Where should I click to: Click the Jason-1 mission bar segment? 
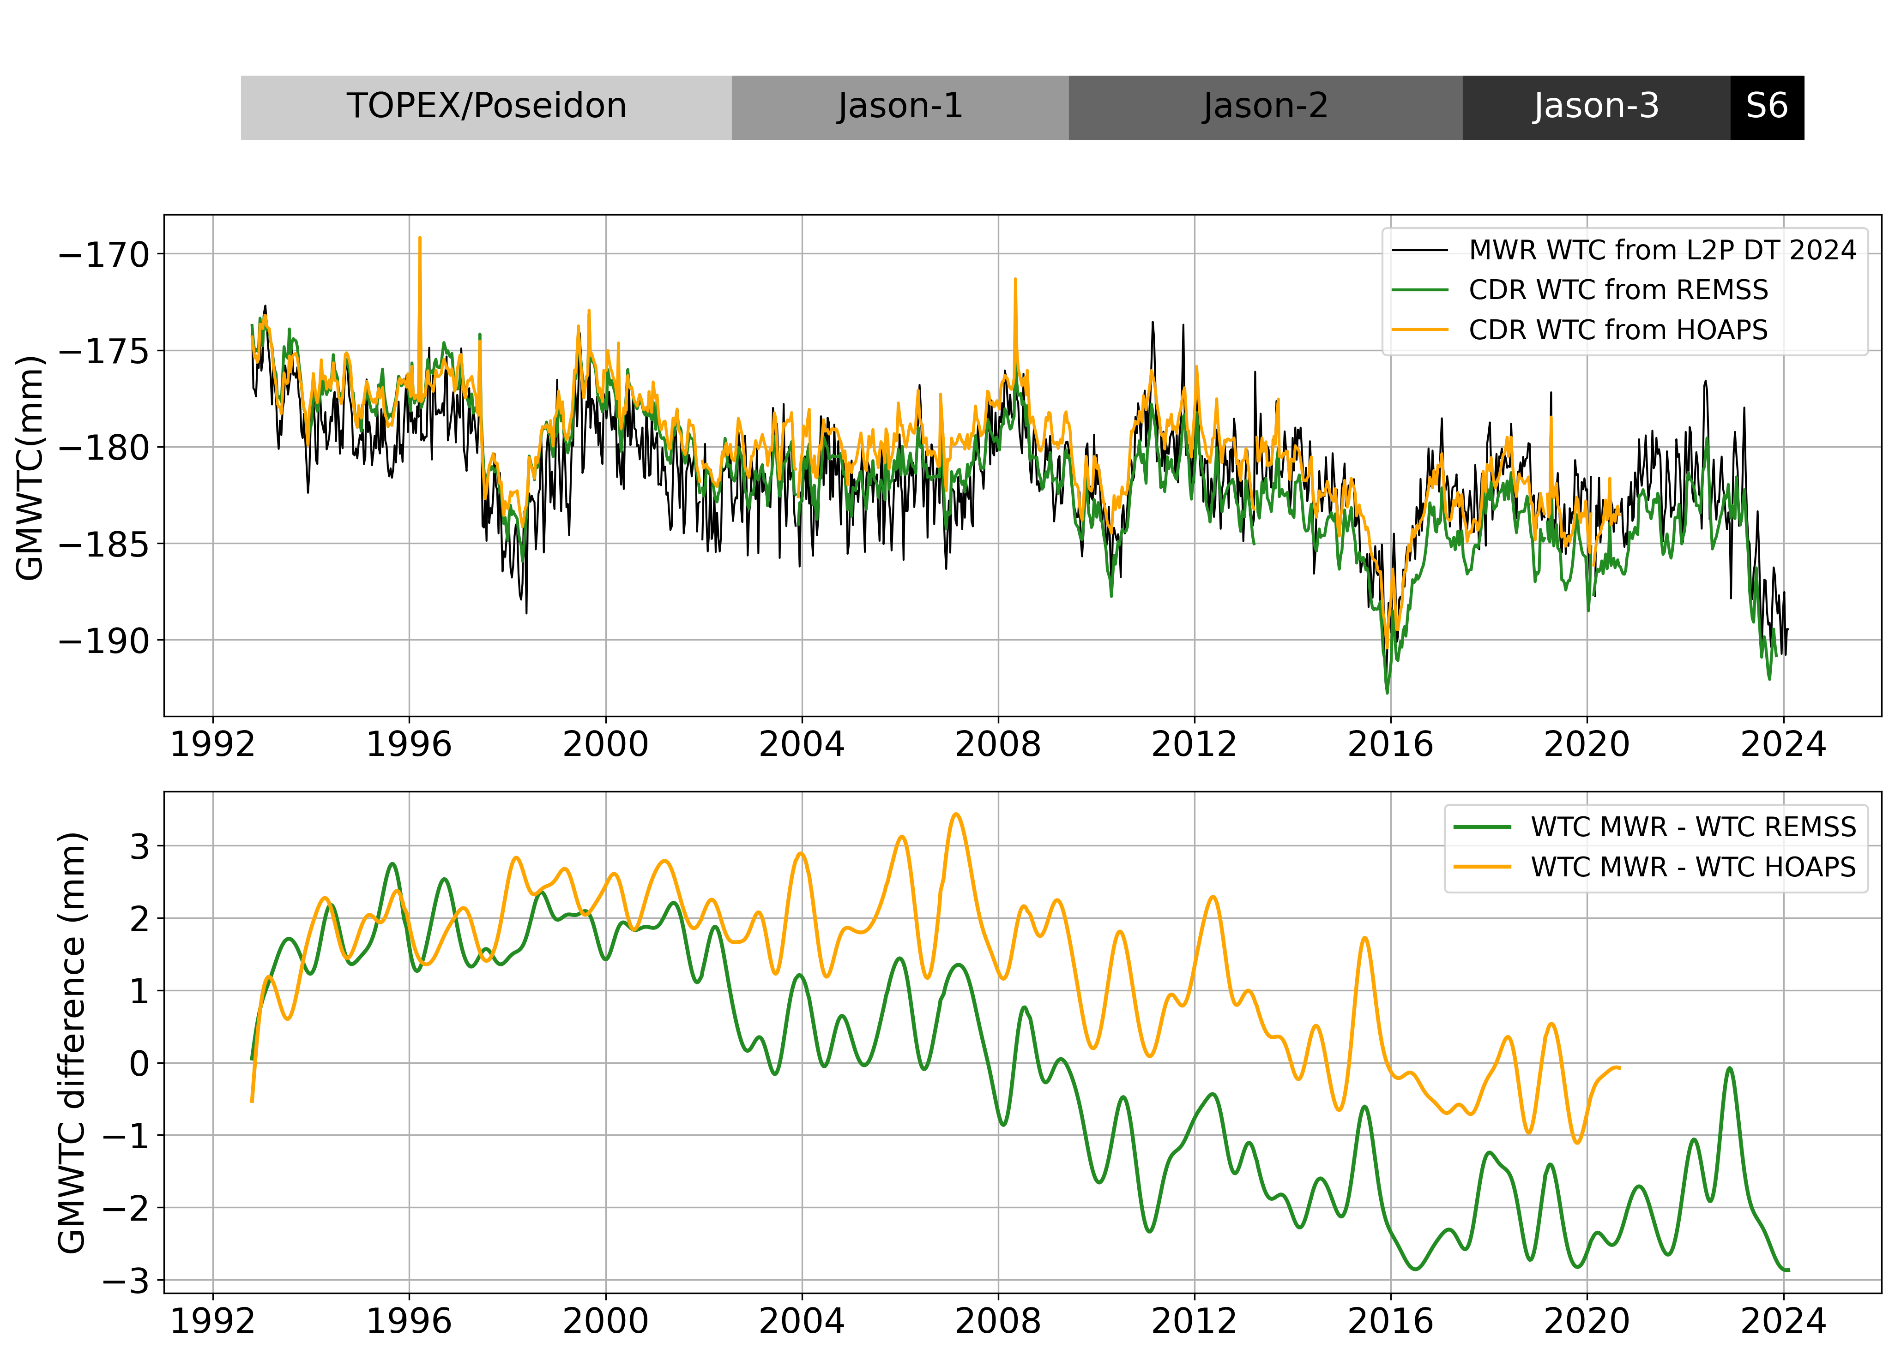pyautogui.click(x=900, y=108)
